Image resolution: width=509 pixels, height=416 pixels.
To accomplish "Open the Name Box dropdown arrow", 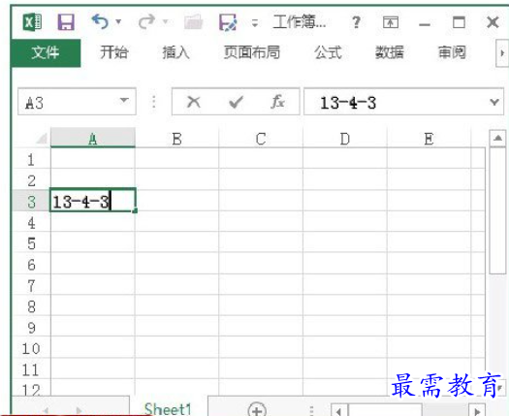I will tap(124, 100).
